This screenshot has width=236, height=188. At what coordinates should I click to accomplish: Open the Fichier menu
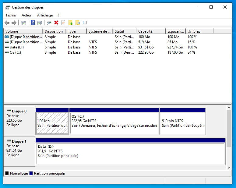pos(11,15)
